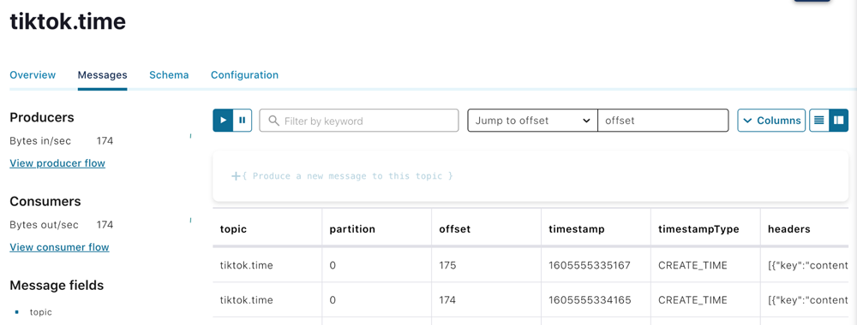Switch to the list row view icon
Screen dimensions: 857x325
point(818,121)
